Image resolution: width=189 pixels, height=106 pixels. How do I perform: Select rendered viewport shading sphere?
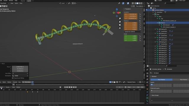tap(142, 3)
